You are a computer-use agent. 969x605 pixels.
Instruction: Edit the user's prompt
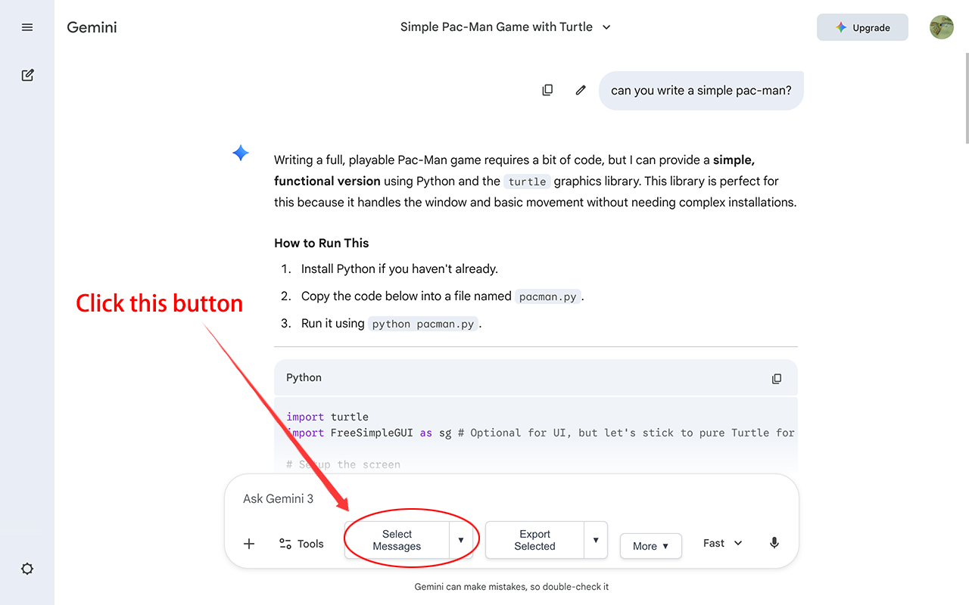click(x=580, y=89)
